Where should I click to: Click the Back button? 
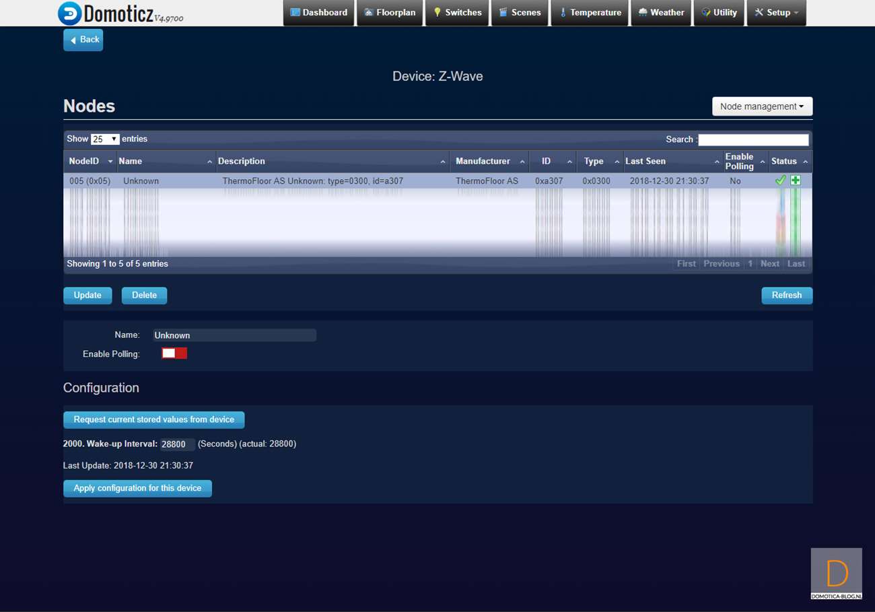coord(83,40)
